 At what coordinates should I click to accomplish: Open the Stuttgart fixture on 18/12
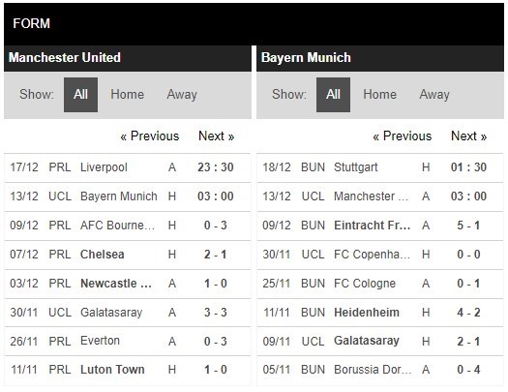coord(380,167)
